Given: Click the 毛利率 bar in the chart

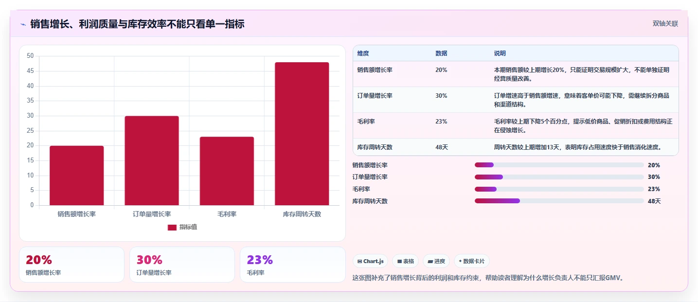Looking at the screenshot, I should [227, 171].
